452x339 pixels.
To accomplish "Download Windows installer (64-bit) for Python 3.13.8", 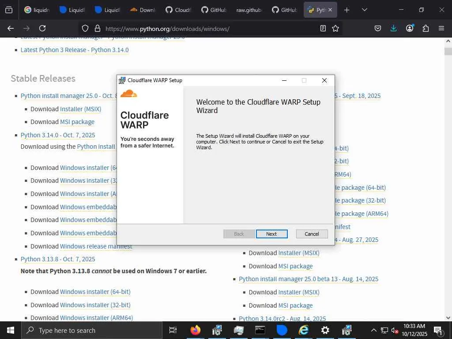I will (95, 292).
